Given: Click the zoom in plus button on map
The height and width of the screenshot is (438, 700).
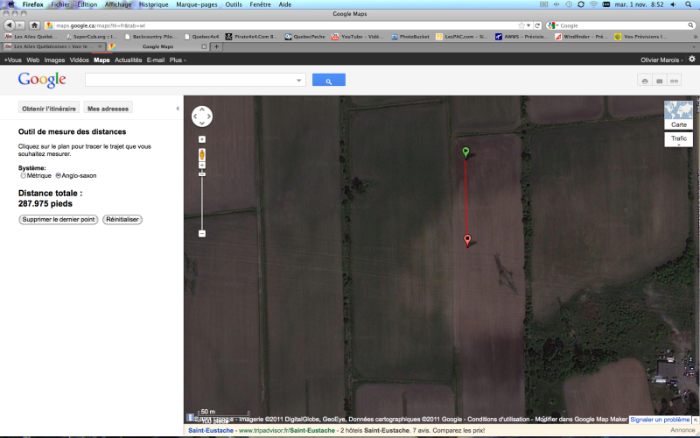Looking at the screenshot, I should tap(202, 139).
